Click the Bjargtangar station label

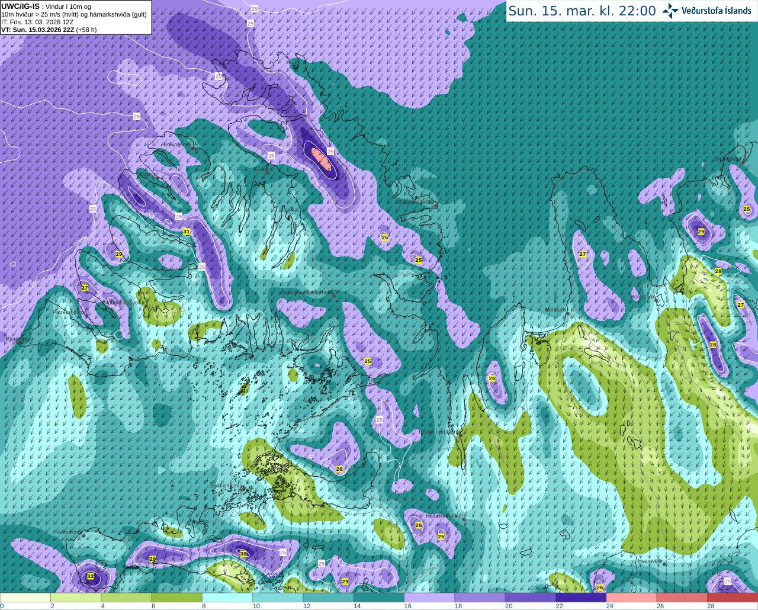pyautogui.click(x=20, y=339)
